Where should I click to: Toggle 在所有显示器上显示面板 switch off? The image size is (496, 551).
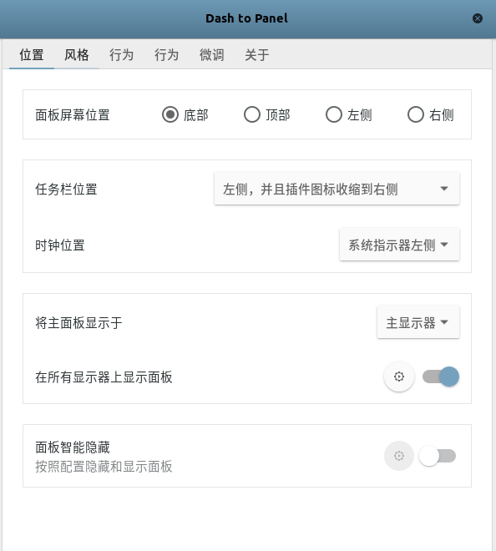(441, 377)
